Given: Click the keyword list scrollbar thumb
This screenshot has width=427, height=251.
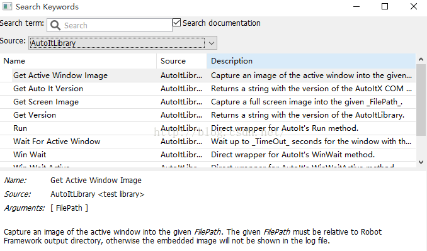Looking at the screenshot, I should (x=421, y=100).
